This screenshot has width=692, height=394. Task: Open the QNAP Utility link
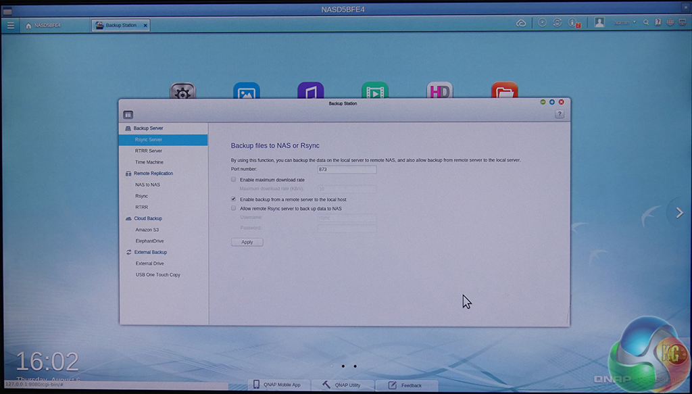(x=342, y=385)
